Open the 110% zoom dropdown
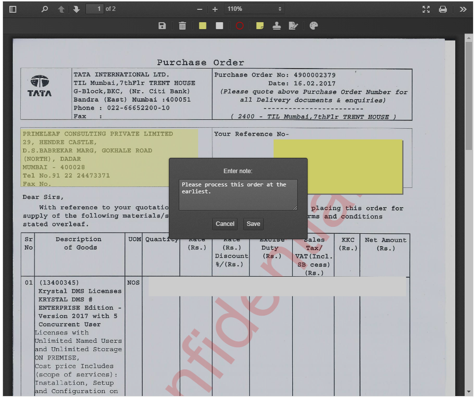The height and width of the screenshot is (400, 475). pos(254,9)
